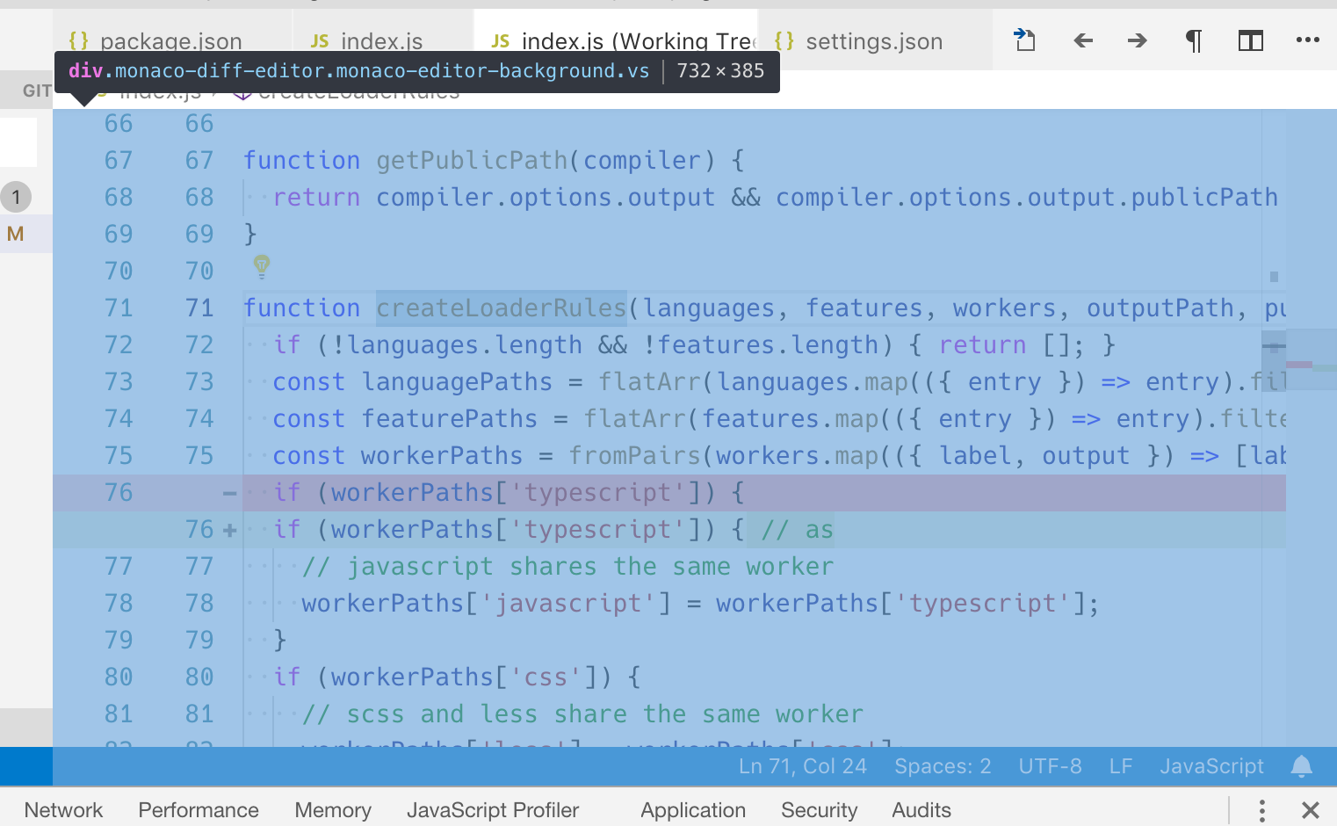Click the Ln 71, Col 24 status entry
The width and height of the screenshot is (1337, 826).
(x=803, y=766)
